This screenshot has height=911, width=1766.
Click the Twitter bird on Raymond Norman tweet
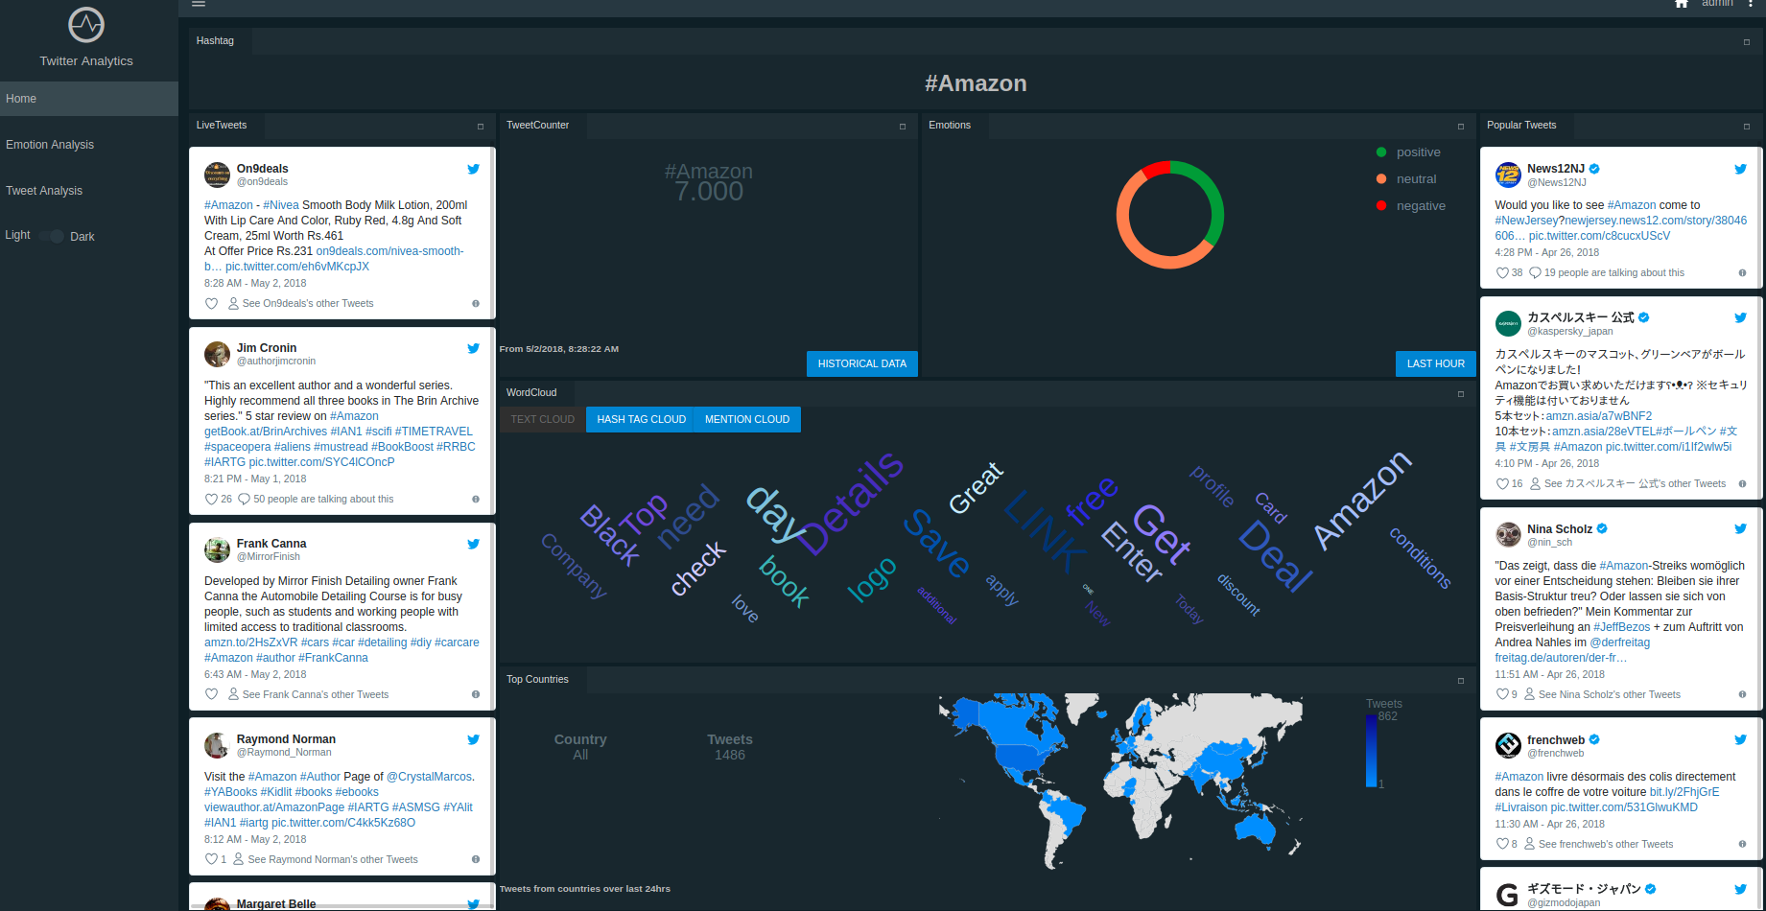click(x=473, y=739)
